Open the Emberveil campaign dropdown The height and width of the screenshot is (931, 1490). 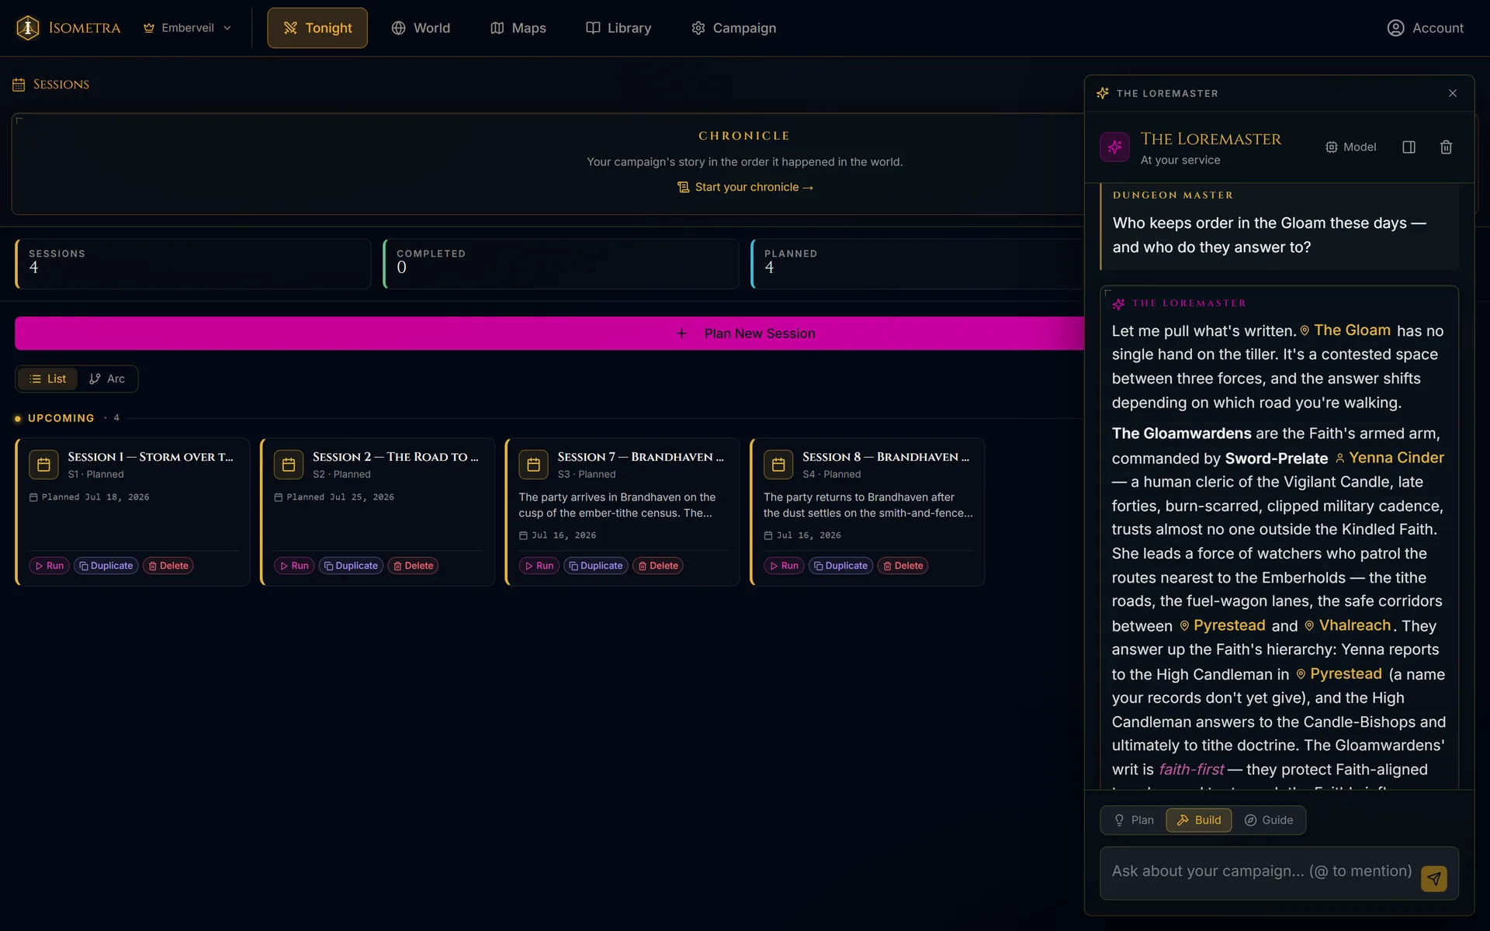coord(187,28)
